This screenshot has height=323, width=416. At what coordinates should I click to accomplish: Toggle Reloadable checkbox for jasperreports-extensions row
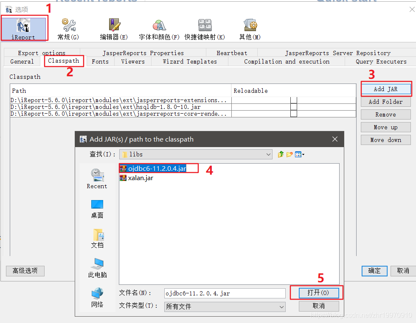point(294,100)
